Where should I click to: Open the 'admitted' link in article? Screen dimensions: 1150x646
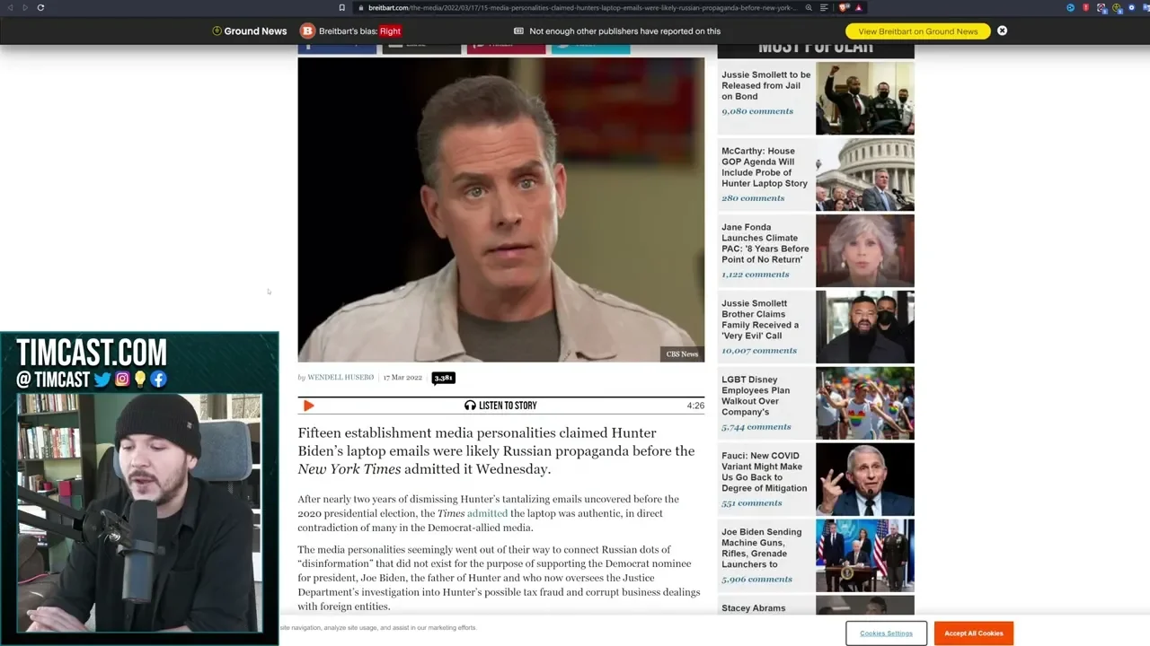coord(487,513)
